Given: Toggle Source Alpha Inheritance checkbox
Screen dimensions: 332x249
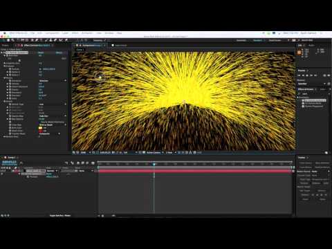Looking at the screenshot, I should tap(40, 122).
